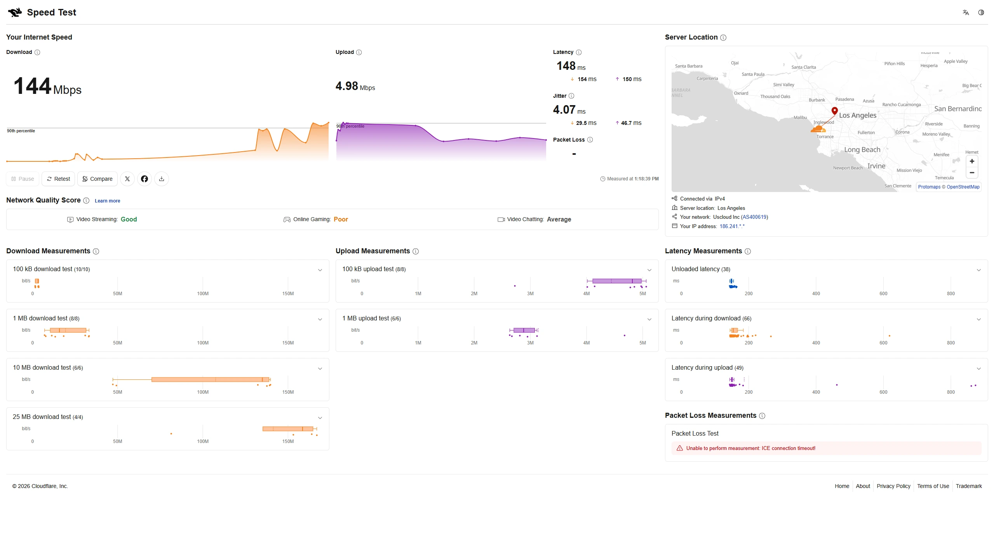Click the clock icon beside Measured at
Screen dimensions: 994x552
click(x=603, y=179)
